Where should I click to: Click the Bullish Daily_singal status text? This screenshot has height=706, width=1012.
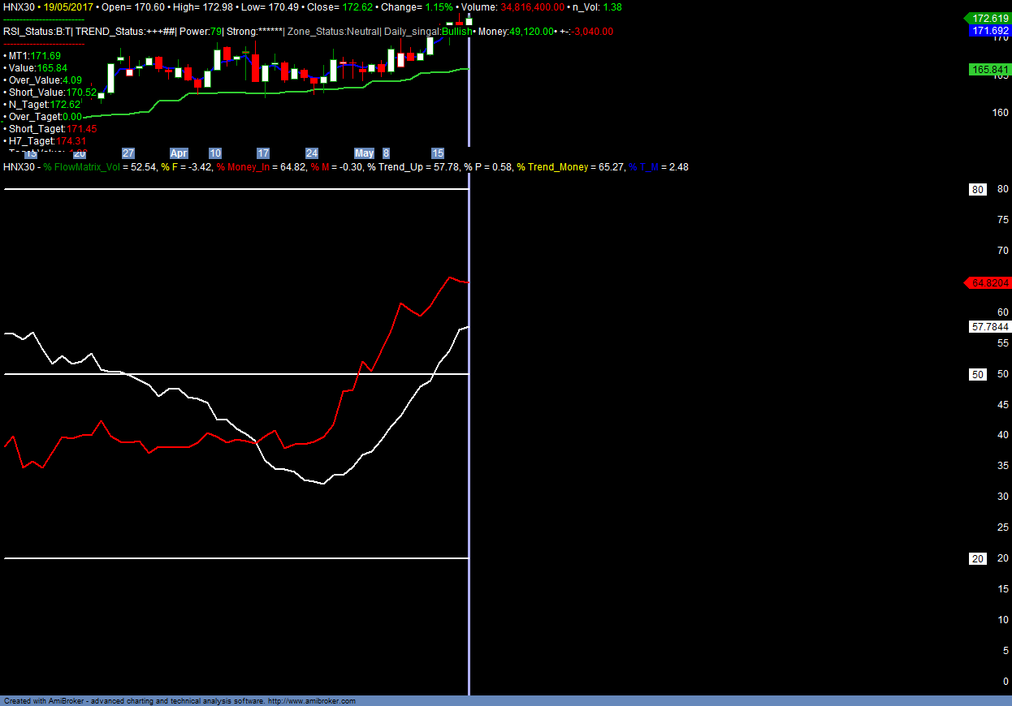456,32
